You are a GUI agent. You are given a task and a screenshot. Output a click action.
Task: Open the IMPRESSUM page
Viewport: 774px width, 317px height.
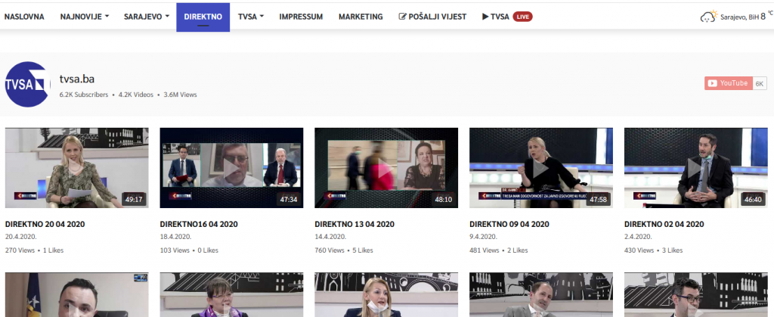(x=301, y=17)
